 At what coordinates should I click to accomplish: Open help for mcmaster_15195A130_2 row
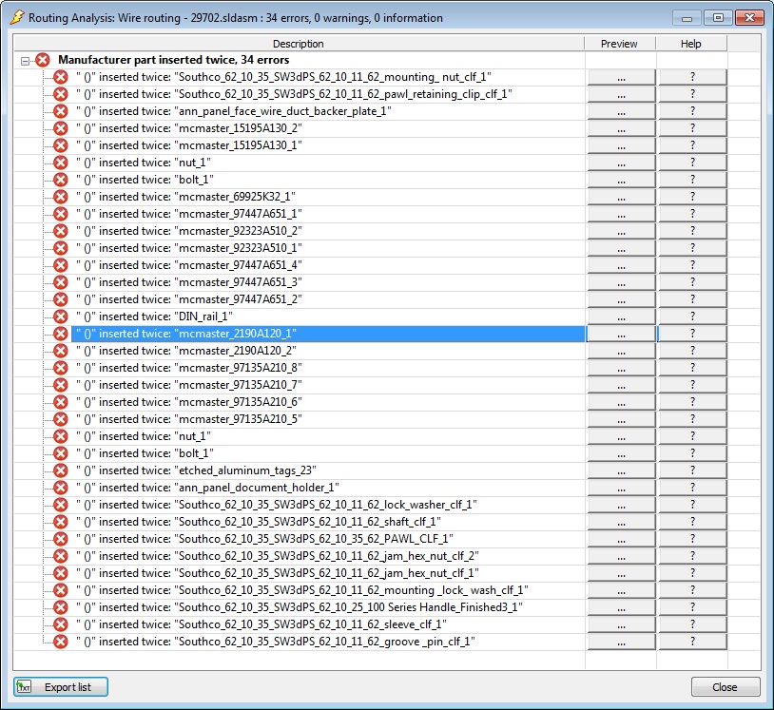coord(692,128)
